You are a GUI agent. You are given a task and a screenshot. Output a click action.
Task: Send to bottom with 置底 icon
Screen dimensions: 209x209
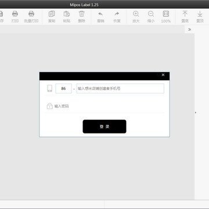(x=185, y=14)
